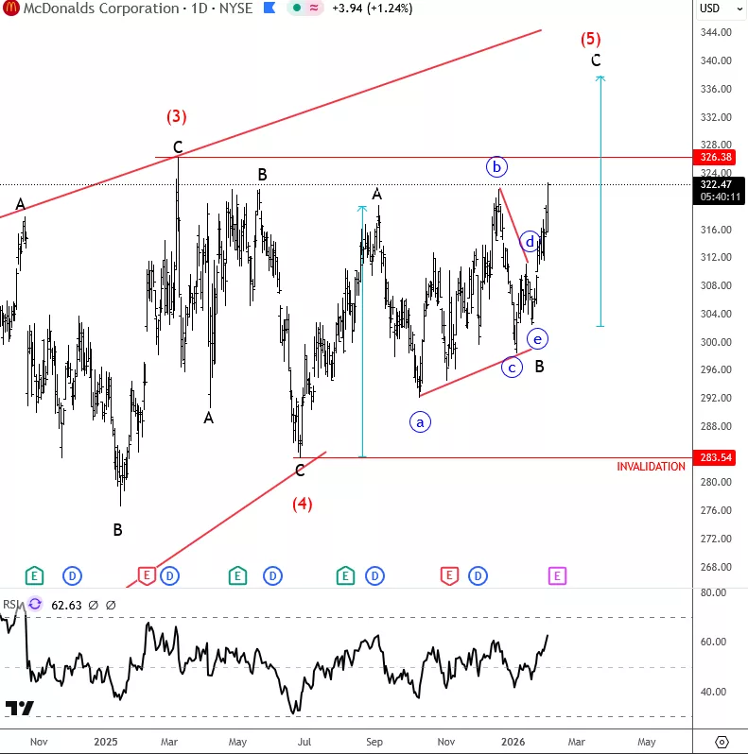Click the purple upcoming earnings E marker
The width and height of the screenshot is (748, 754).
[557, 575]
